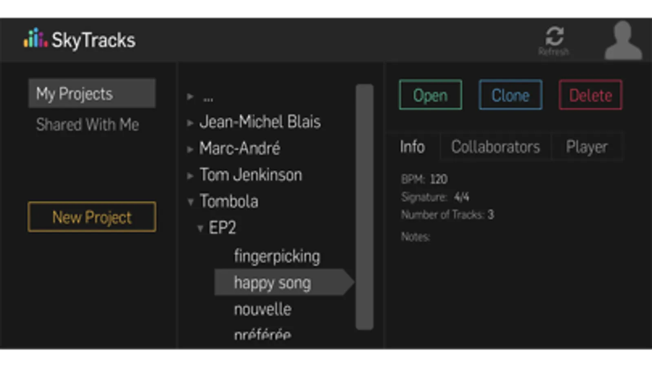Collapse the Tombola folder arrow
This screenshot has width=652, height=367.
(190, 202)
